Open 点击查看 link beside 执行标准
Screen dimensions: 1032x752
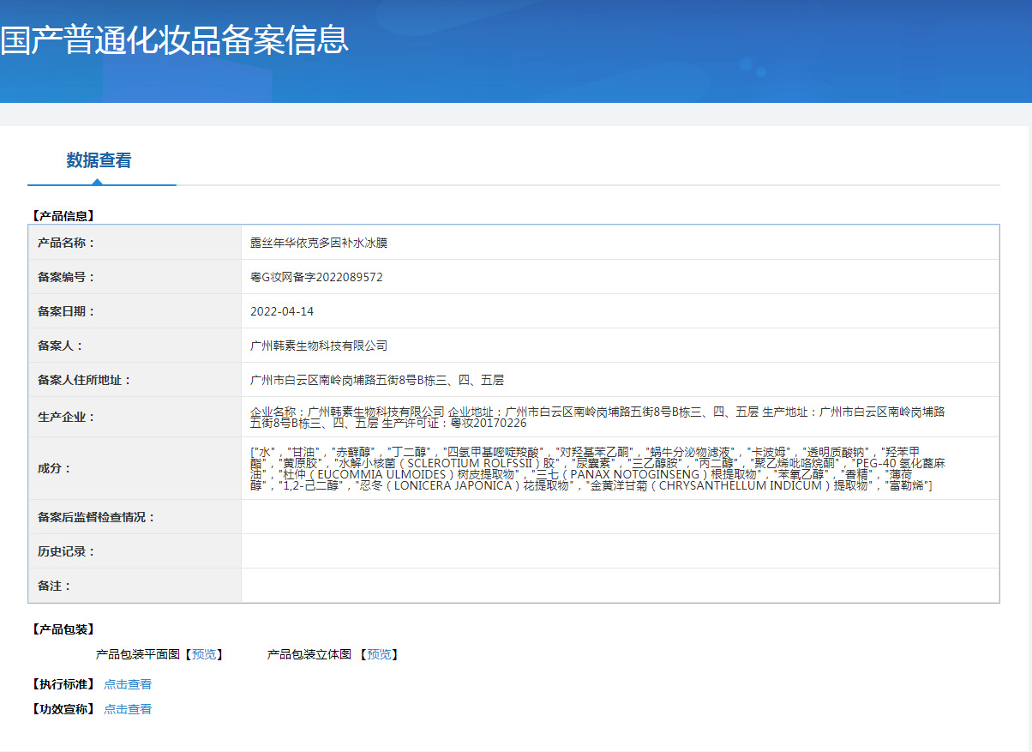pos(128,684)
